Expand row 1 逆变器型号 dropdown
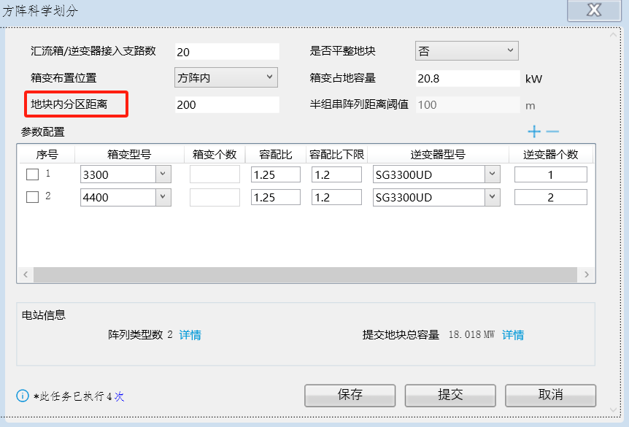 point(492,174)
